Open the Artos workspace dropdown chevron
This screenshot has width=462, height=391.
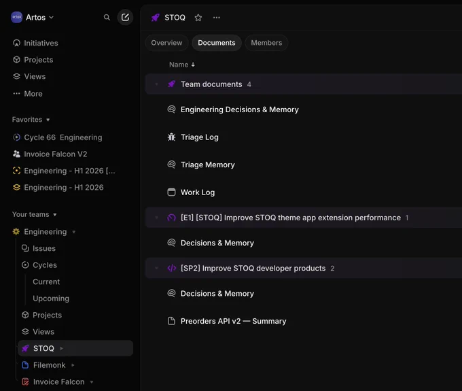(51, 18)
